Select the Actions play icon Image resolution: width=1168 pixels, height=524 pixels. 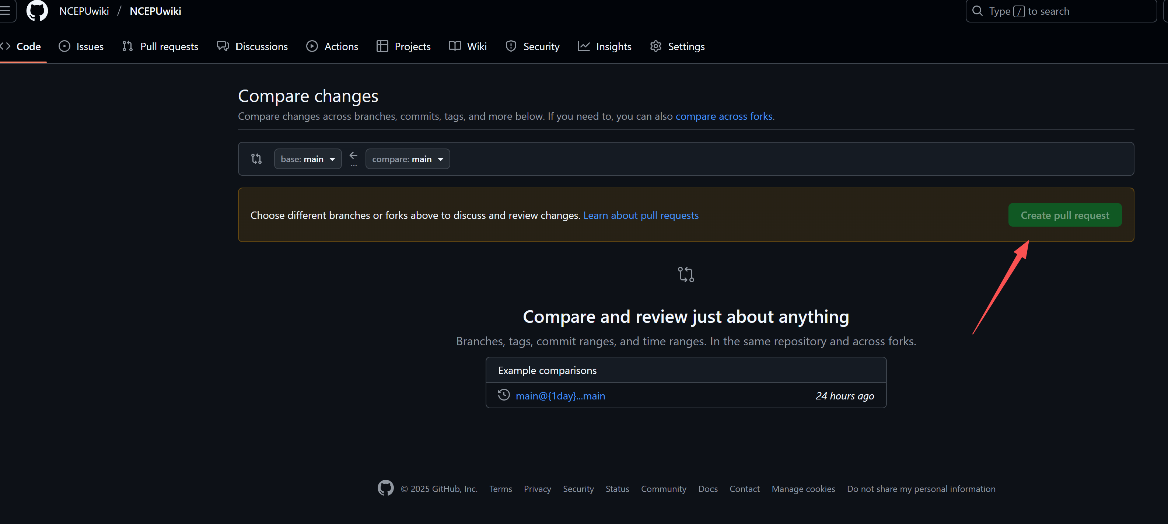312,46
